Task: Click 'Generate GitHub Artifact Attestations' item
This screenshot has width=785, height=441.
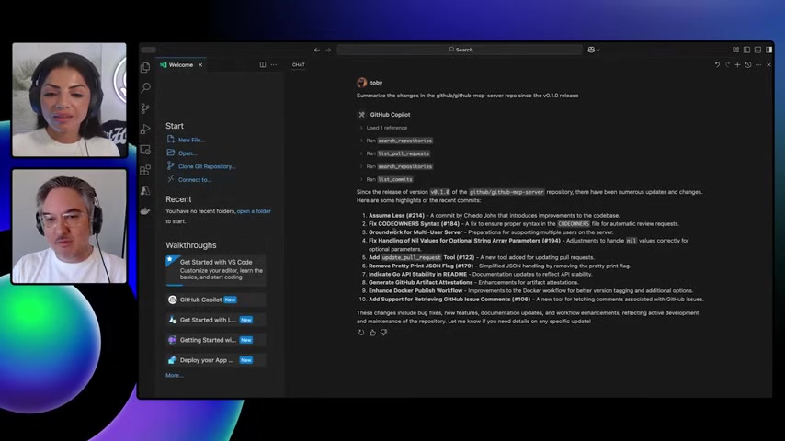Action: (x=421, y=282)
